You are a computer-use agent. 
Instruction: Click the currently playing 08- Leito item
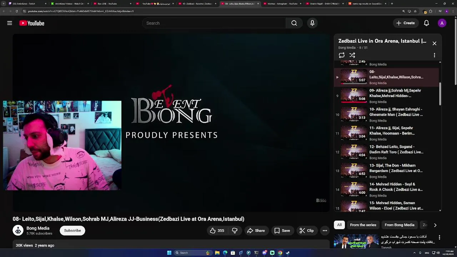(x=386, y=77)
